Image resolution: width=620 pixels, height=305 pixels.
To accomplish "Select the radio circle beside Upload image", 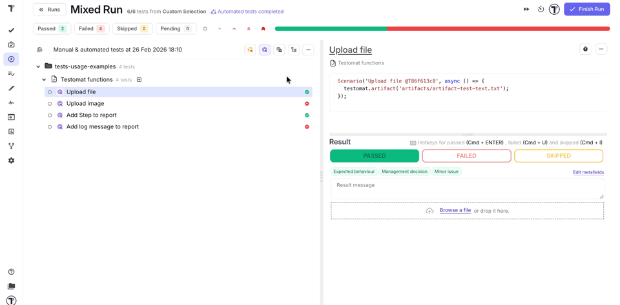I will tap(50, 104).
